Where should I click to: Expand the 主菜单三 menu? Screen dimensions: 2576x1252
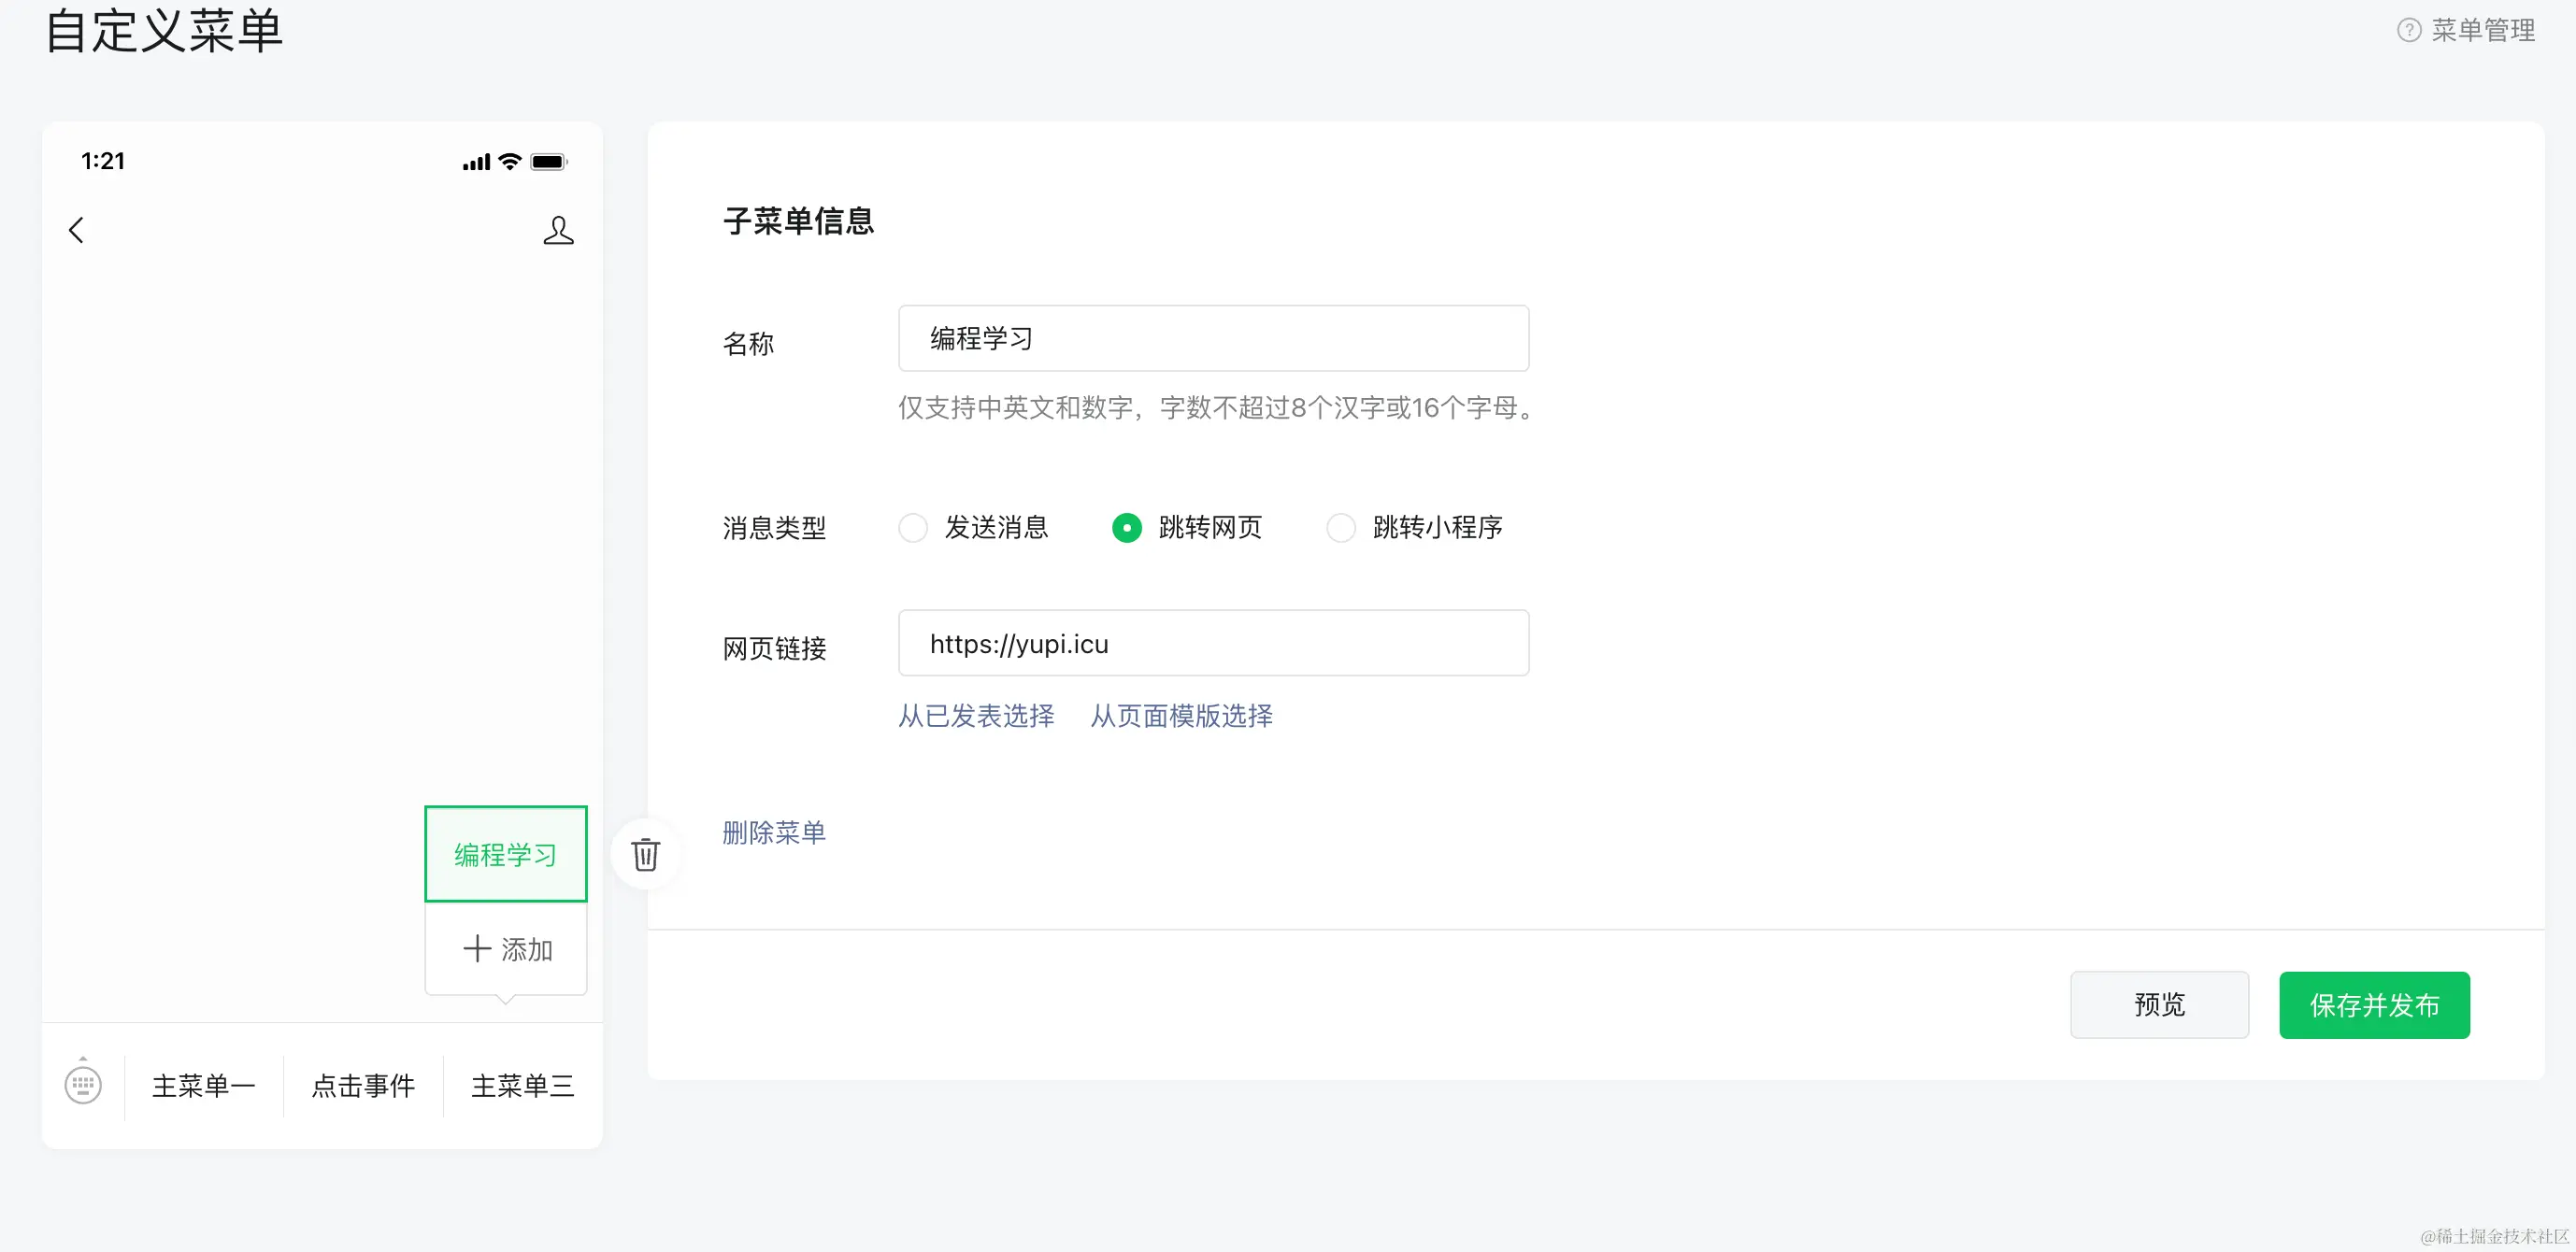tap(523, 1085)
